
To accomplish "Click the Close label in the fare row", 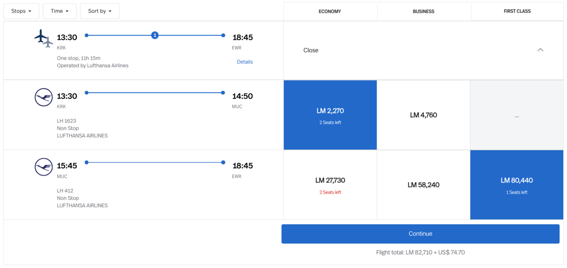I will click(311, 50).
